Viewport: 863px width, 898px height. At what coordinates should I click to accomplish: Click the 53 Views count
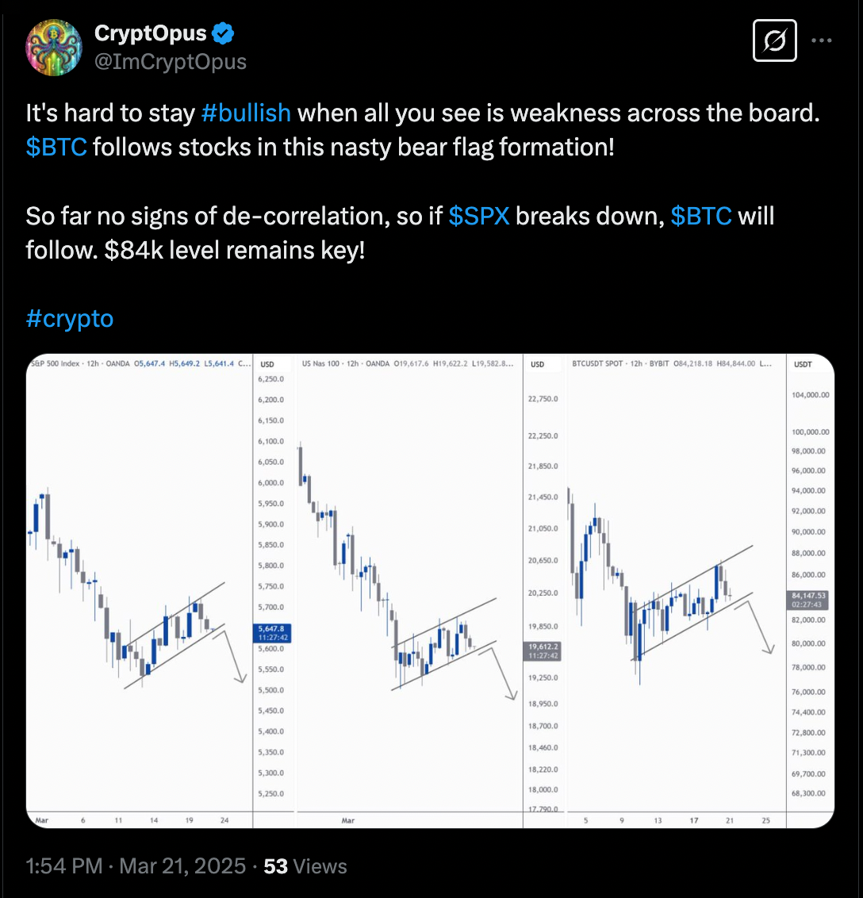pos(305,866)
